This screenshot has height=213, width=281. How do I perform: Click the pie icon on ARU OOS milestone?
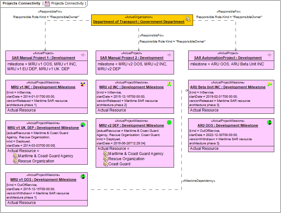(269, 122)
